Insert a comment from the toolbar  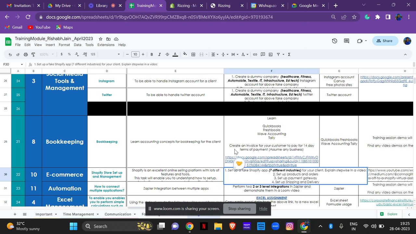[x=263, y=55]
